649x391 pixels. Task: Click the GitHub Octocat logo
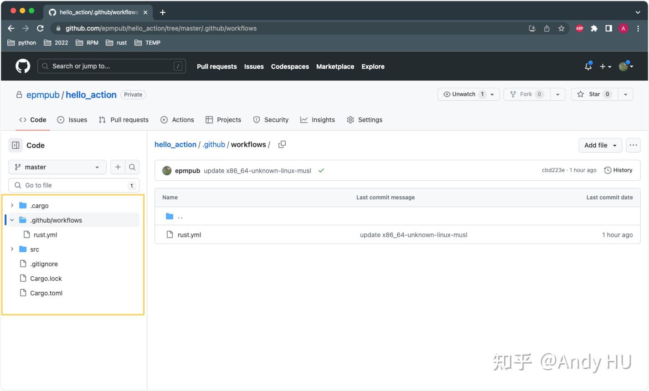click(22, 66)
